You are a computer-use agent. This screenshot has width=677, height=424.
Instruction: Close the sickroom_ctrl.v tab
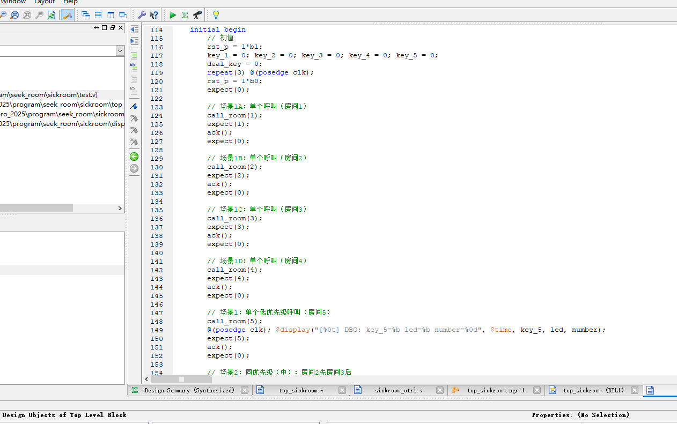(x=440, y=390)
